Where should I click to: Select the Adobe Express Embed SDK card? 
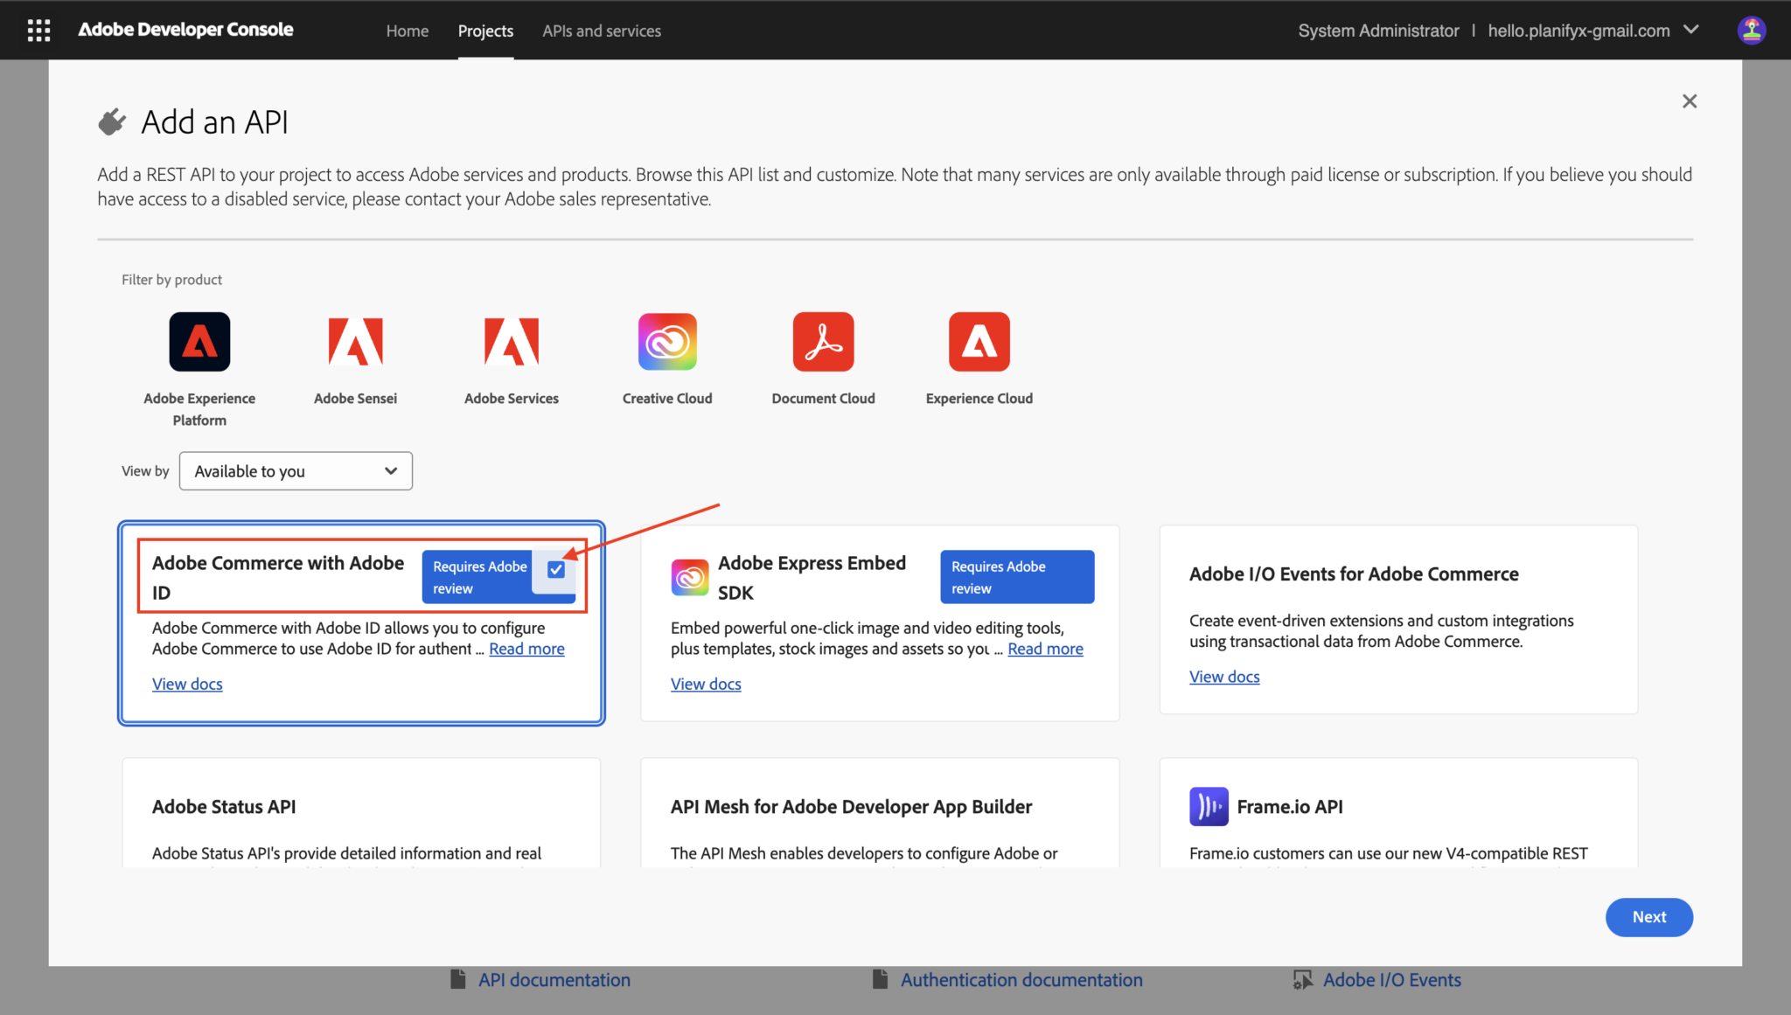click(x=880, y=623)
